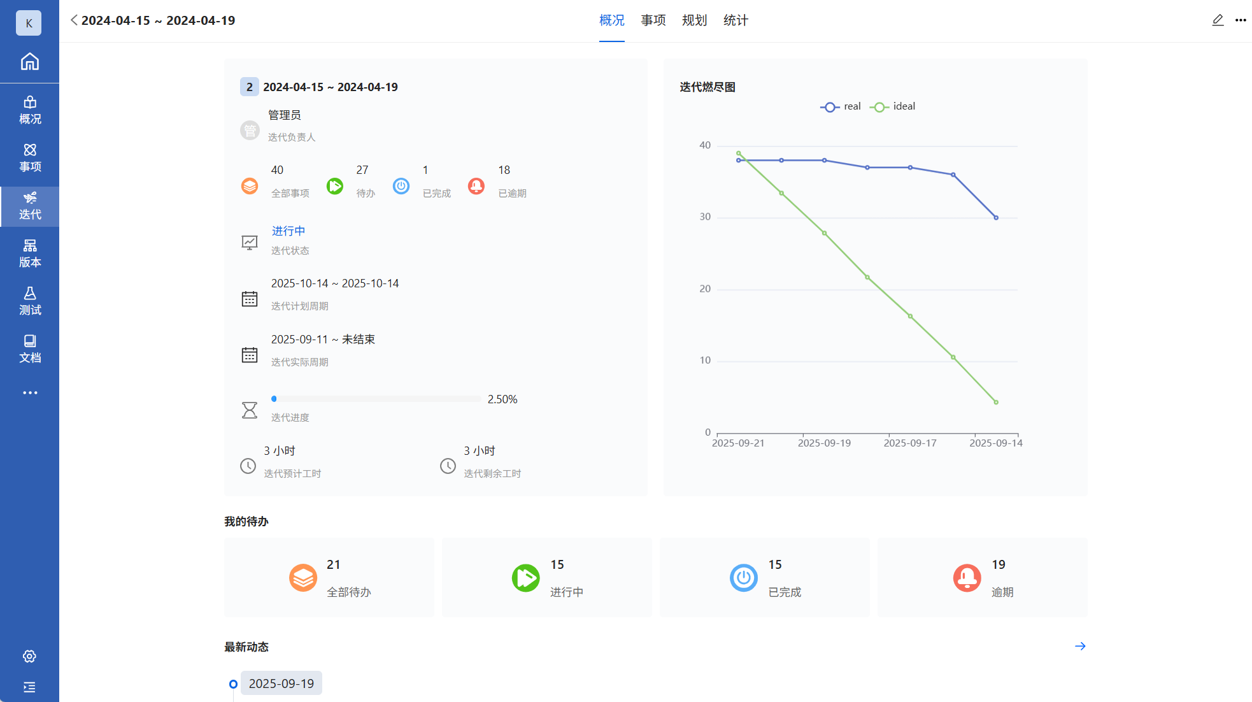Open 最新动态 details via arrow
This screenshot has height=702, width=1252.
point(1079,646)
